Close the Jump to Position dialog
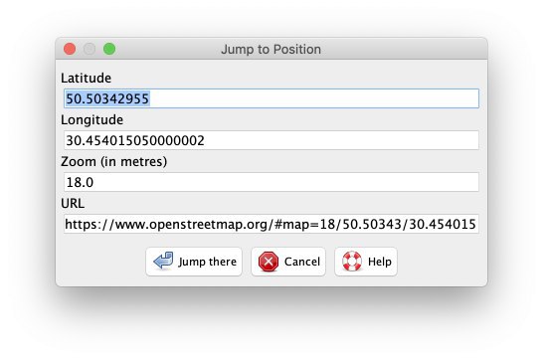 coord(70,49)
